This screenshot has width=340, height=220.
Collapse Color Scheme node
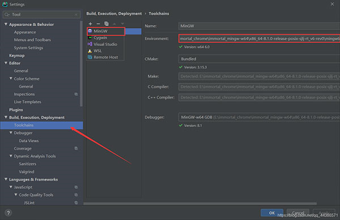11,79
